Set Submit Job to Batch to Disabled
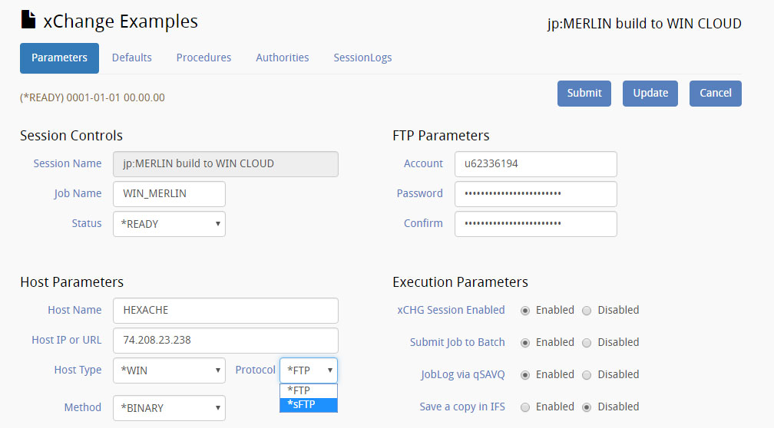 [587, 343]
